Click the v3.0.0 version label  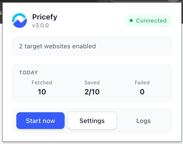(40, 25)
